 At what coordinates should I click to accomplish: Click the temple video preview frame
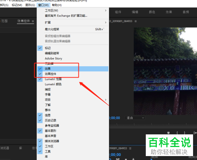(165, 71)
